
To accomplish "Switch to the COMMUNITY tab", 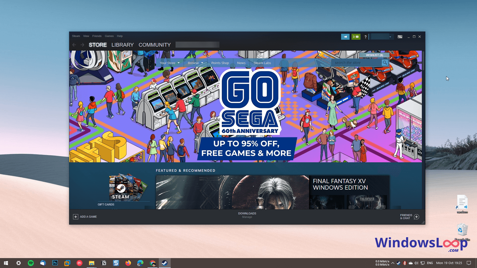I will click(x=155, y=45).
